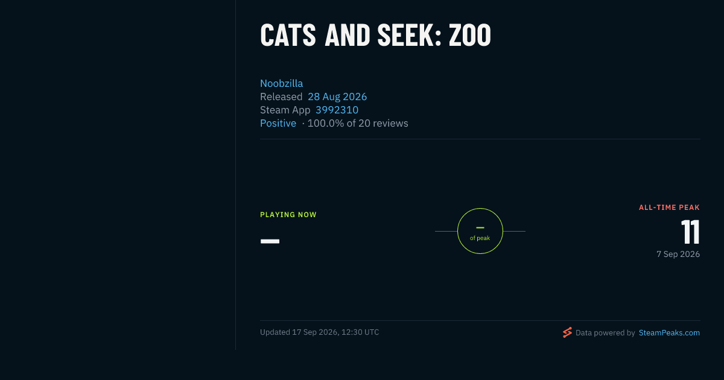Open Steam App ID 3992310 link
724x380 pixels.
pos(337,110)
